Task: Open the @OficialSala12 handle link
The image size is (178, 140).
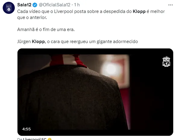Action: coord(55,5)
